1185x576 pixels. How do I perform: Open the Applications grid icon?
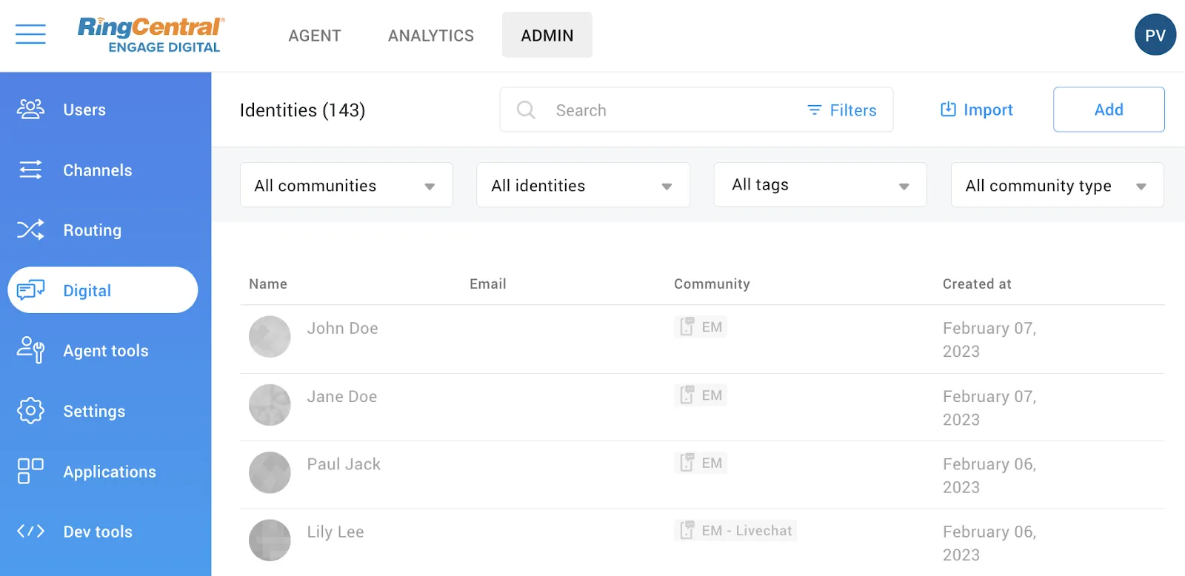(x=30, y=472)
